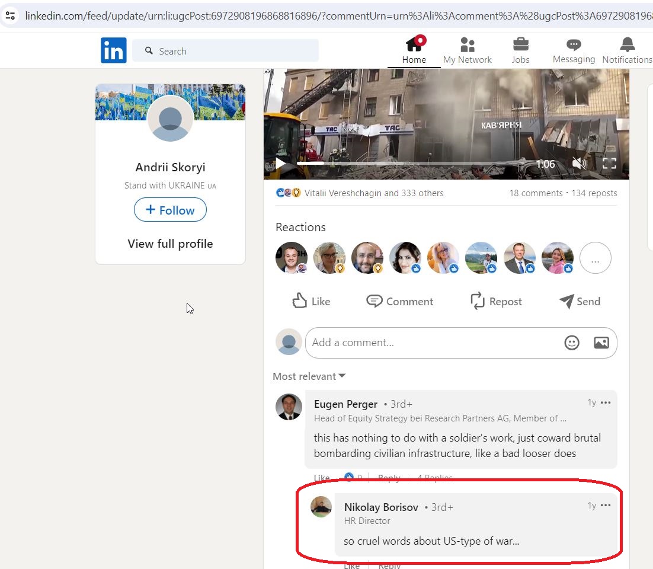Click the reaction emoji icons cluster

288,193
